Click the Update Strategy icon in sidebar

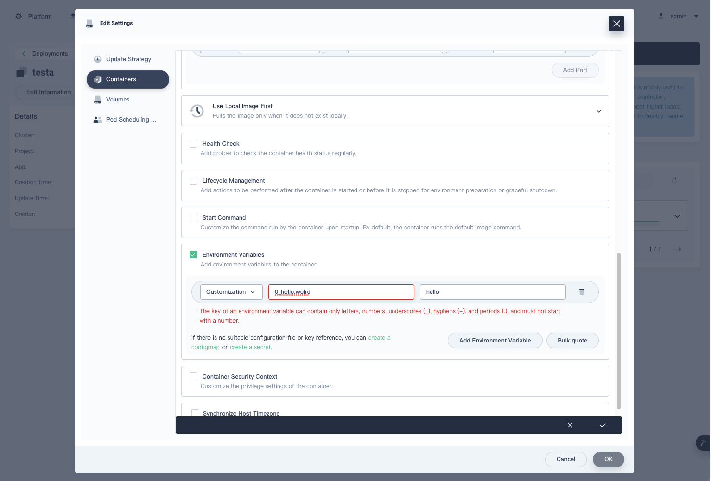pos(98,59)
